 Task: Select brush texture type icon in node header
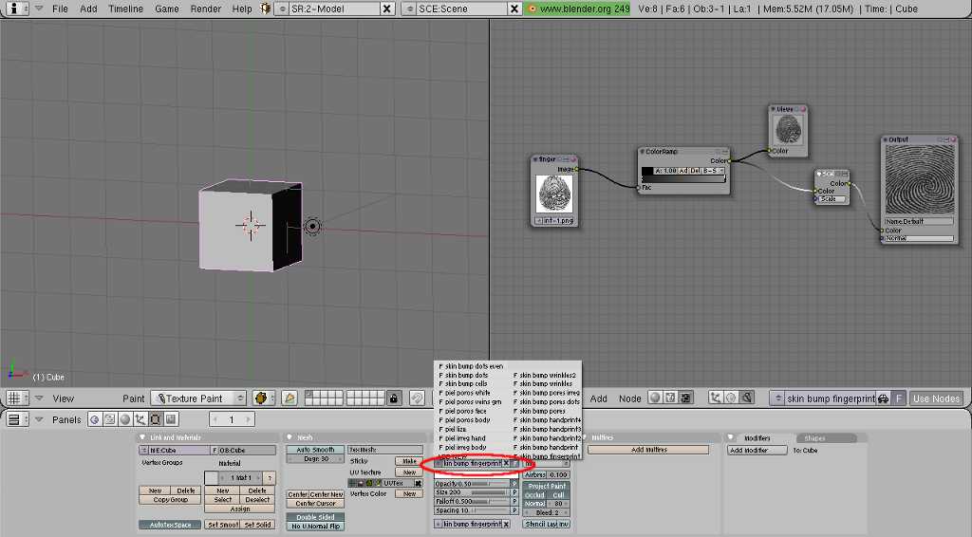pos(747,398)
